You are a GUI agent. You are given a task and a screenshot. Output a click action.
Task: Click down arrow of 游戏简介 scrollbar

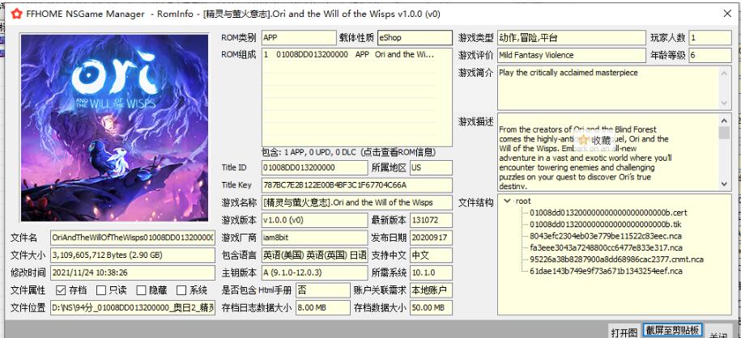(x=724, y=103)
